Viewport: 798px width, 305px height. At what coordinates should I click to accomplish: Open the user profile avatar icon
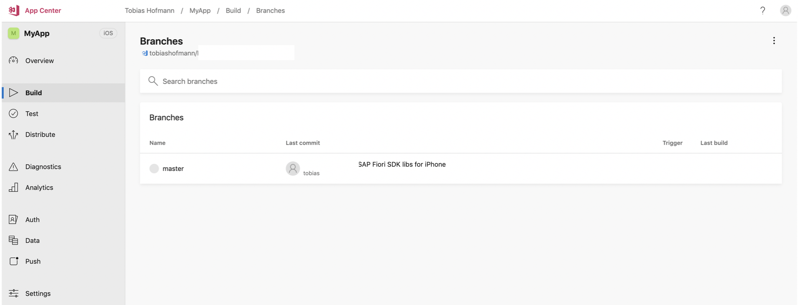[x=785, y=10]
